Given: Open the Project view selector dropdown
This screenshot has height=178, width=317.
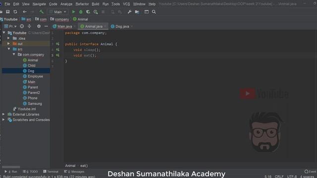Looking at the screenshot, I should point(10,26).
